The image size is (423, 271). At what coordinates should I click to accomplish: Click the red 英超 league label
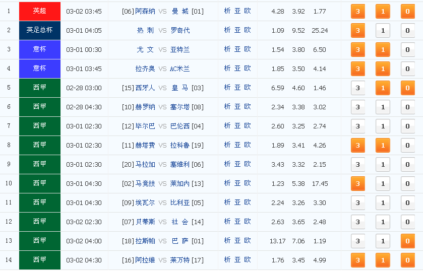39,11
